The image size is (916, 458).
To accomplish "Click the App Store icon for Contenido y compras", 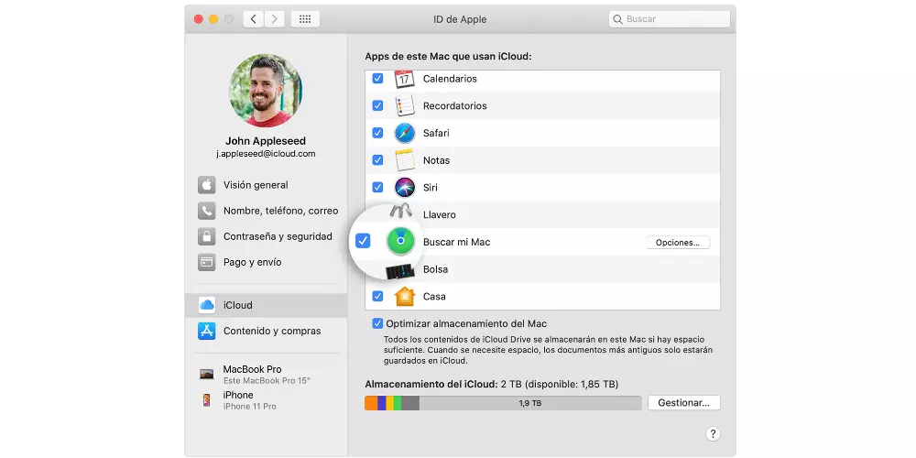I will tap(206, 331).
